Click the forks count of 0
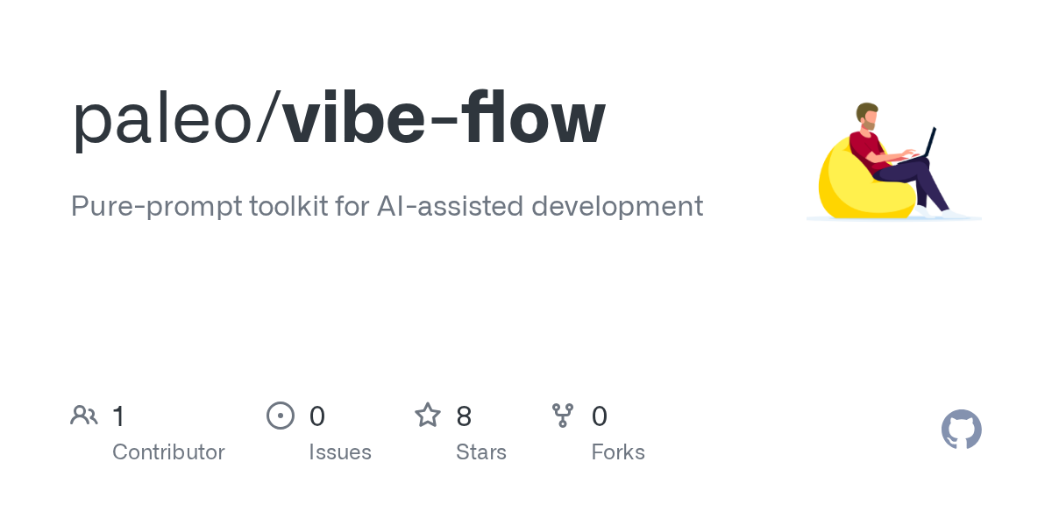 [x=600, y=416]
